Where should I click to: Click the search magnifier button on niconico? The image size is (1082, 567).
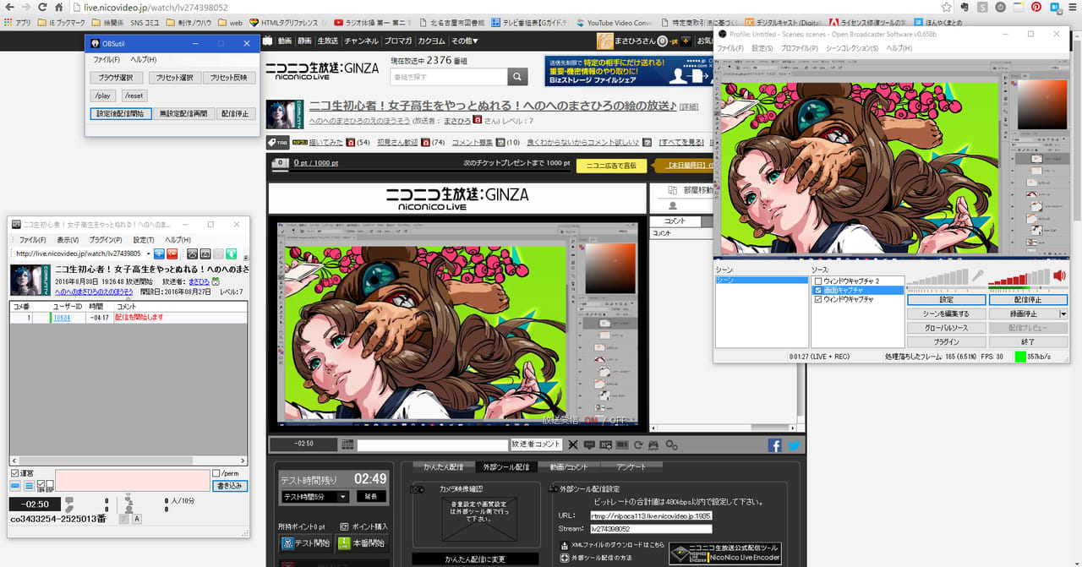[x=518, y=77]
